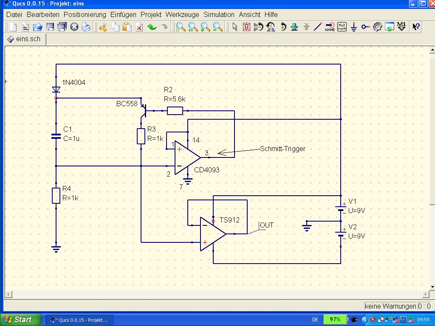Mirror component about the X axis
Viewport: 435px width, 326px height.
[258, 27]
